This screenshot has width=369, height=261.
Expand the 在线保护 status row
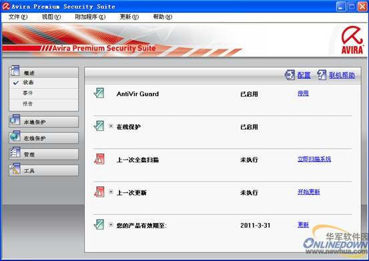[x=111, y=126]
